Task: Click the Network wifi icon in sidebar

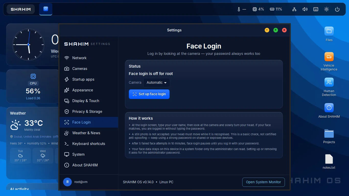Action: pos(67,58)
